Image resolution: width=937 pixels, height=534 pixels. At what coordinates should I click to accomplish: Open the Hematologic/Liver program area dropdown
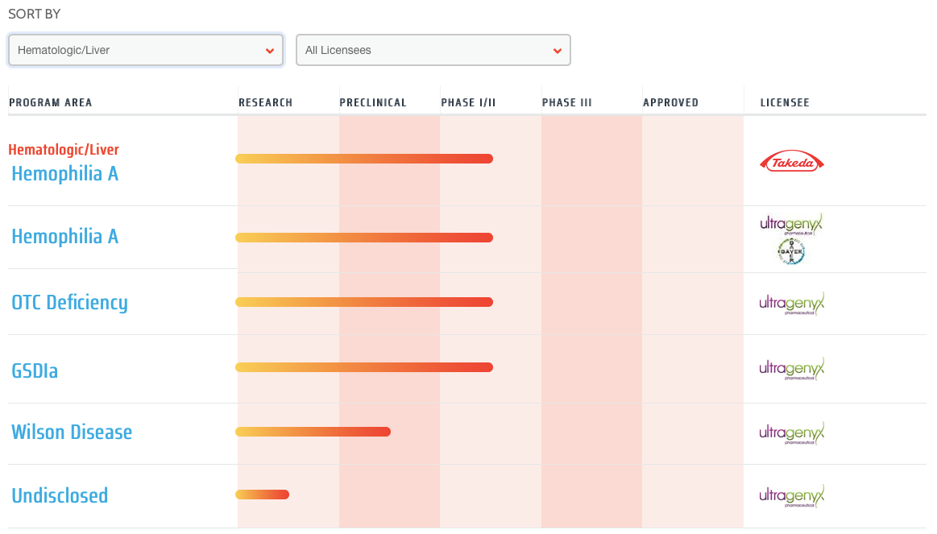pyautogui.click(x=146, y=50)
